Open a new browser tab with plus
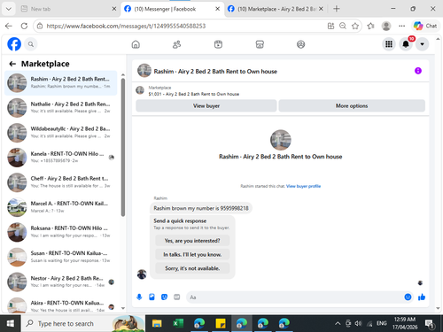Image resolution: width=443 pixels, height=332 pixels. pos(337,9)
